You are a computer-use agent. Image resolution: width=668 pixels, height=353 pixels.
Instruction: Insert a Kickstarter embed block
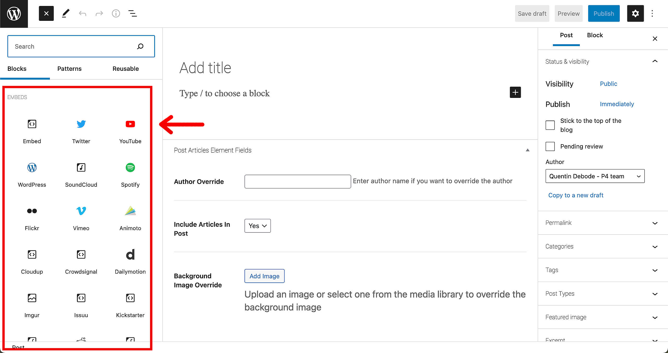coord(130,306)
